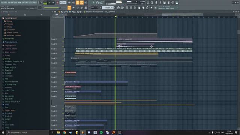Open the TOOLS menu
Image resolution: width=240 pixels, height=135 pixels.
(x=30, y=3)
